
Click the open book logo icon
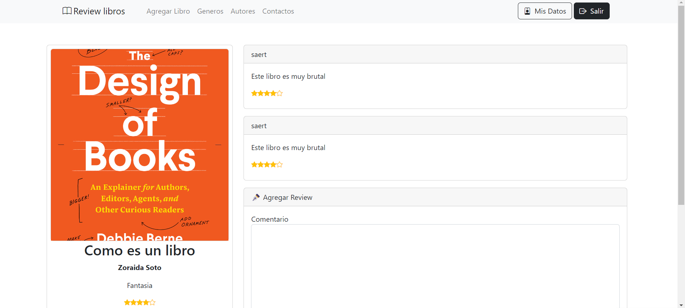pyautogui.click(x=67, y=11)
